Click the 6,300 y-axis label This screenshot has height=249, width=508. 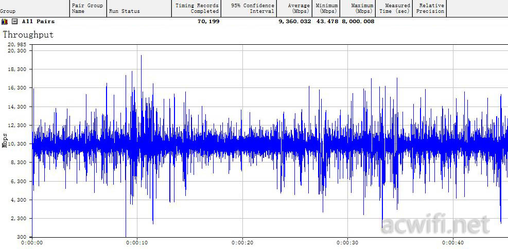(x=20, y=181)
